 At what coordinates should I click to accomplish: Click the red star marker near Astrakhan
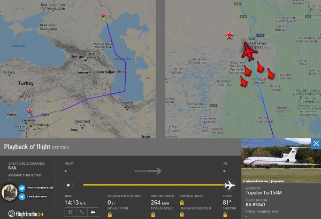pos(230,35)
